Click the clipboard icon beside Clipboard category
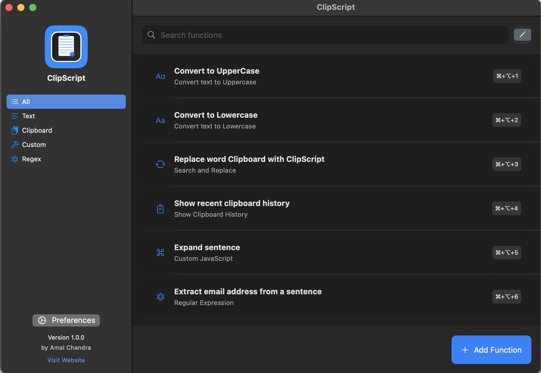541x373 pixels. click(x=15, y=130)
